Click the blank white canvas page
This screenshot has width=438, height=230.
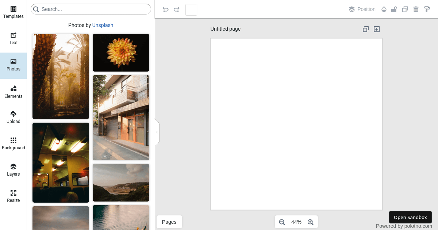(296, 124)
